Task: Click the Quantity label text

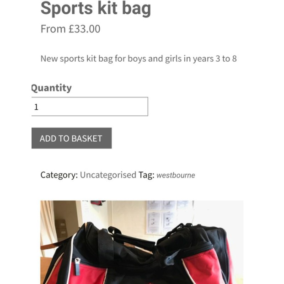Action: [x=51, y=88]
